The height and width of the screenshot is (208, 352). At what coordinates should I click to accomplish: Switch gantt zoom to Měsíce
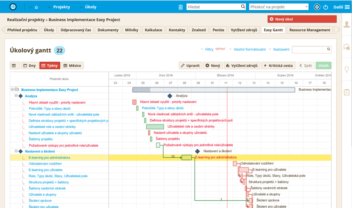72,66
